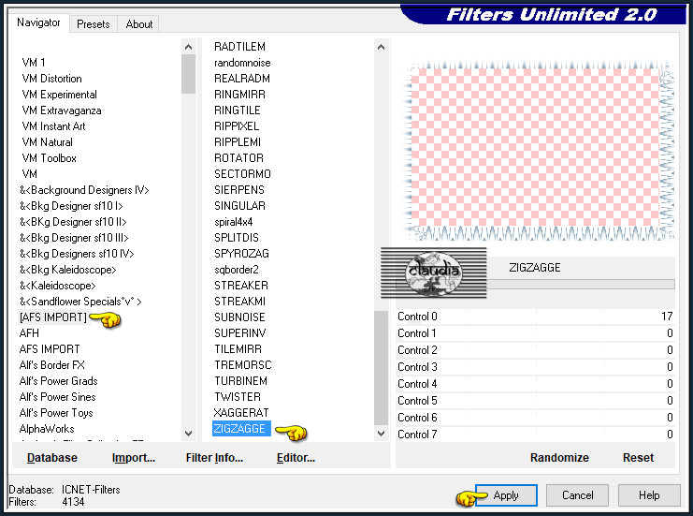This screenshot has width=693, height=516.
Task: Select &<Bkg Kaleidoscope> category
Action: (x=68, y=270)
